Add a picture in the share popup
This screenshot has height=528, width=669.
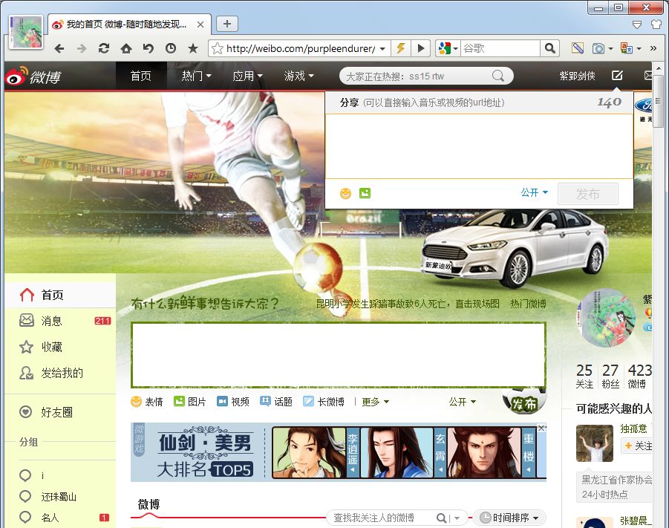(x=365, y=194)
